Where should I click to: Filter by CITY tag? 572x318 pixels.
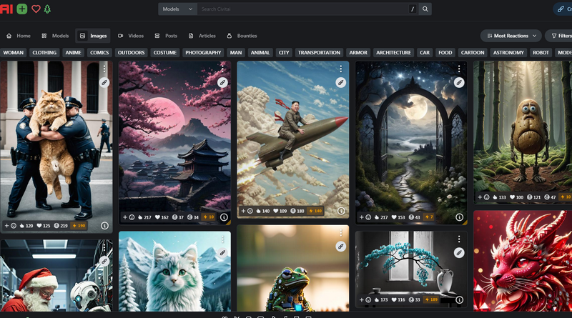(x=284, y=52)
